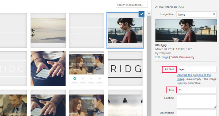219x116 pixels.
Task: Select the woman with phone thumbnail
Action: (125, 30)
